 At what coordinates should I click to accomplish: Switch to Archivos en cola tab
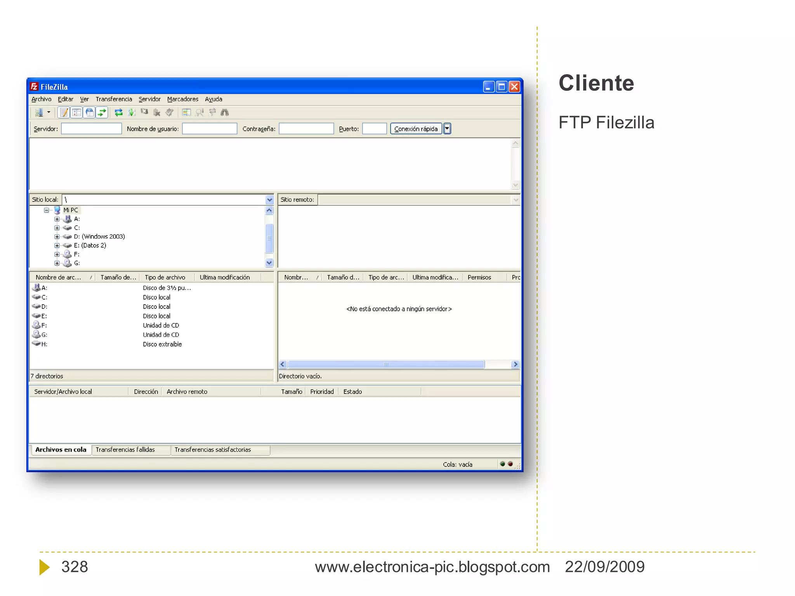pyautogui.click(x=61, y=450)
